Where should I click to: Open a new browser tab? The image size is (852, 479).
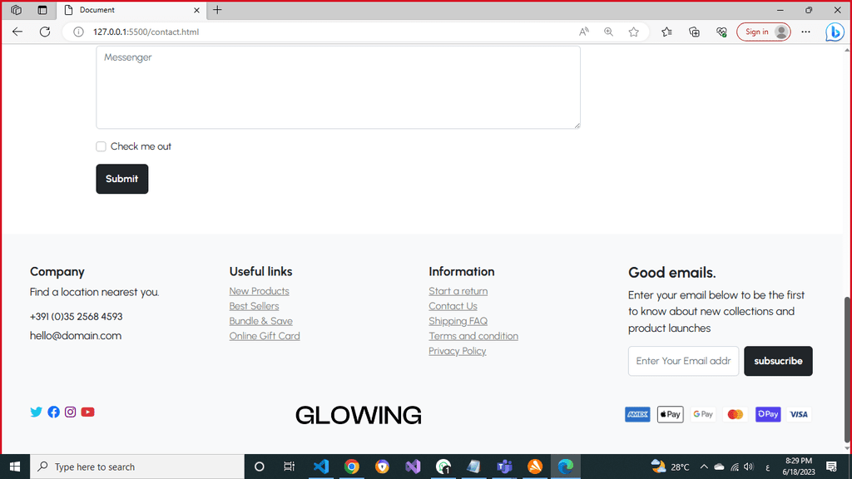point(217,10)
